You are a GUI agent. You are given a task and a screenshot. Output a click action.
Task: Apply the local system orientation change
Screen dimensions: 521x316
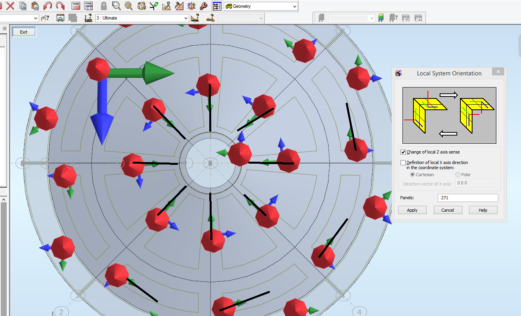pyautogui.click(x=412, y=210)
